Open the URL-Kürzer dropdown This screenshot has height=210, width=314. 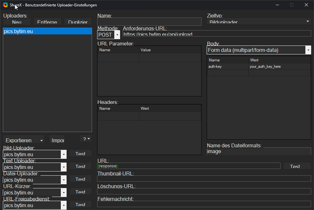(35, 192)
